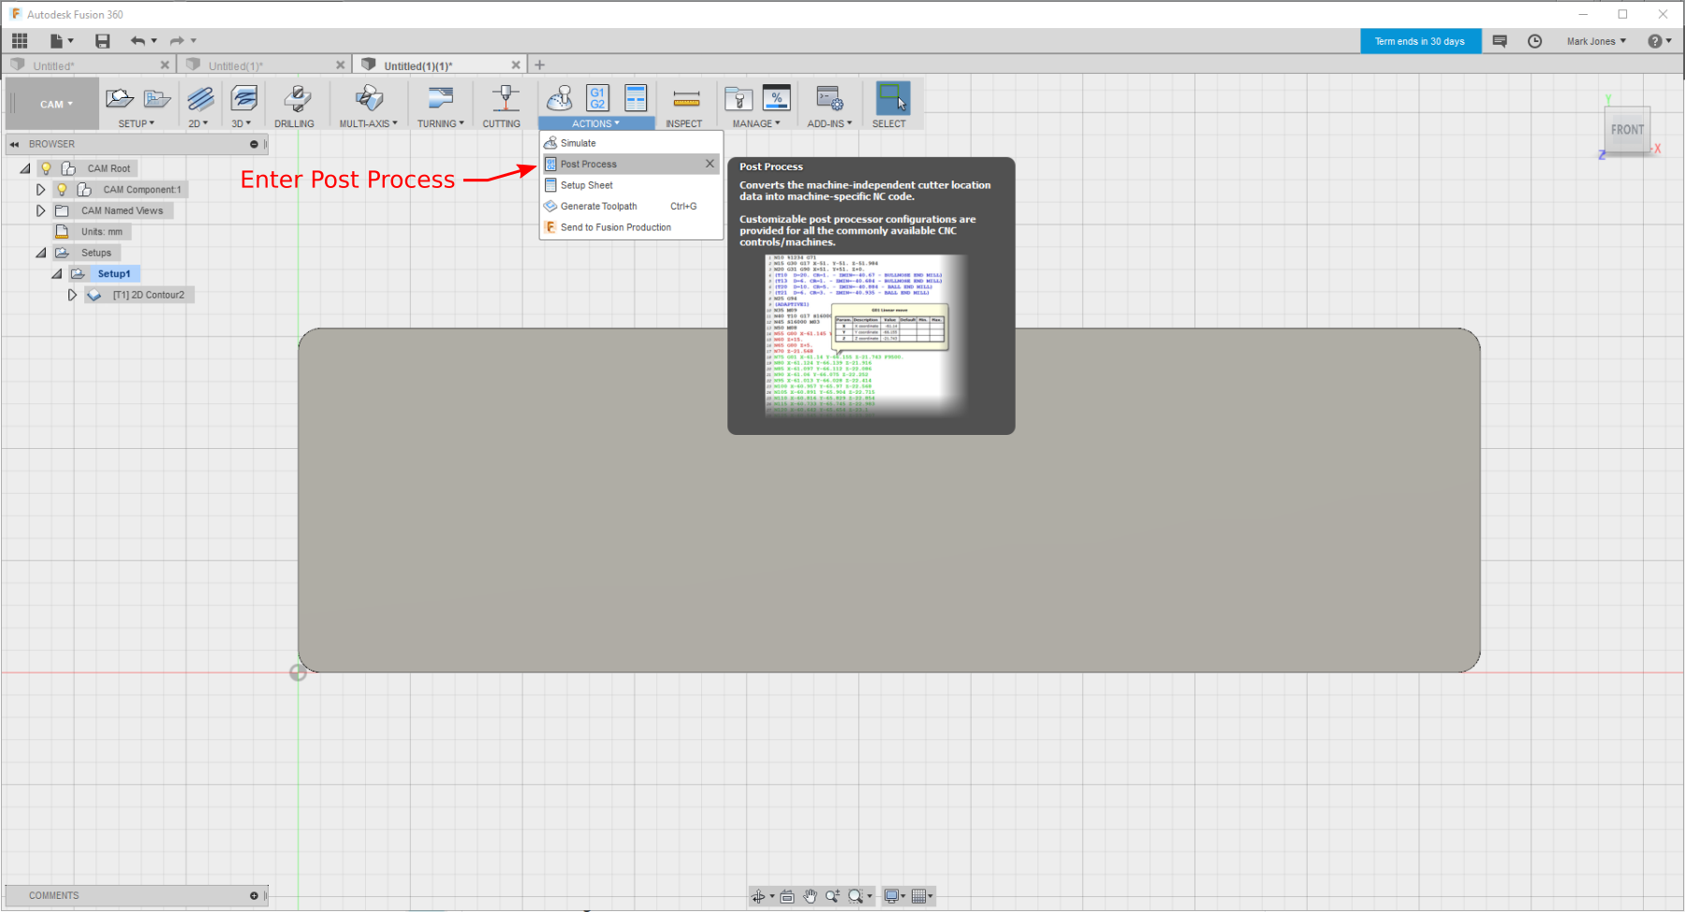
Task: Create a new Setup from the toolbar
Action: 120,98
